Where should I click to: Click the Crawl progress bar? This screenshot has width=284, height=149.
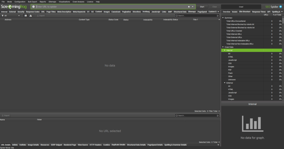[241, 7]
